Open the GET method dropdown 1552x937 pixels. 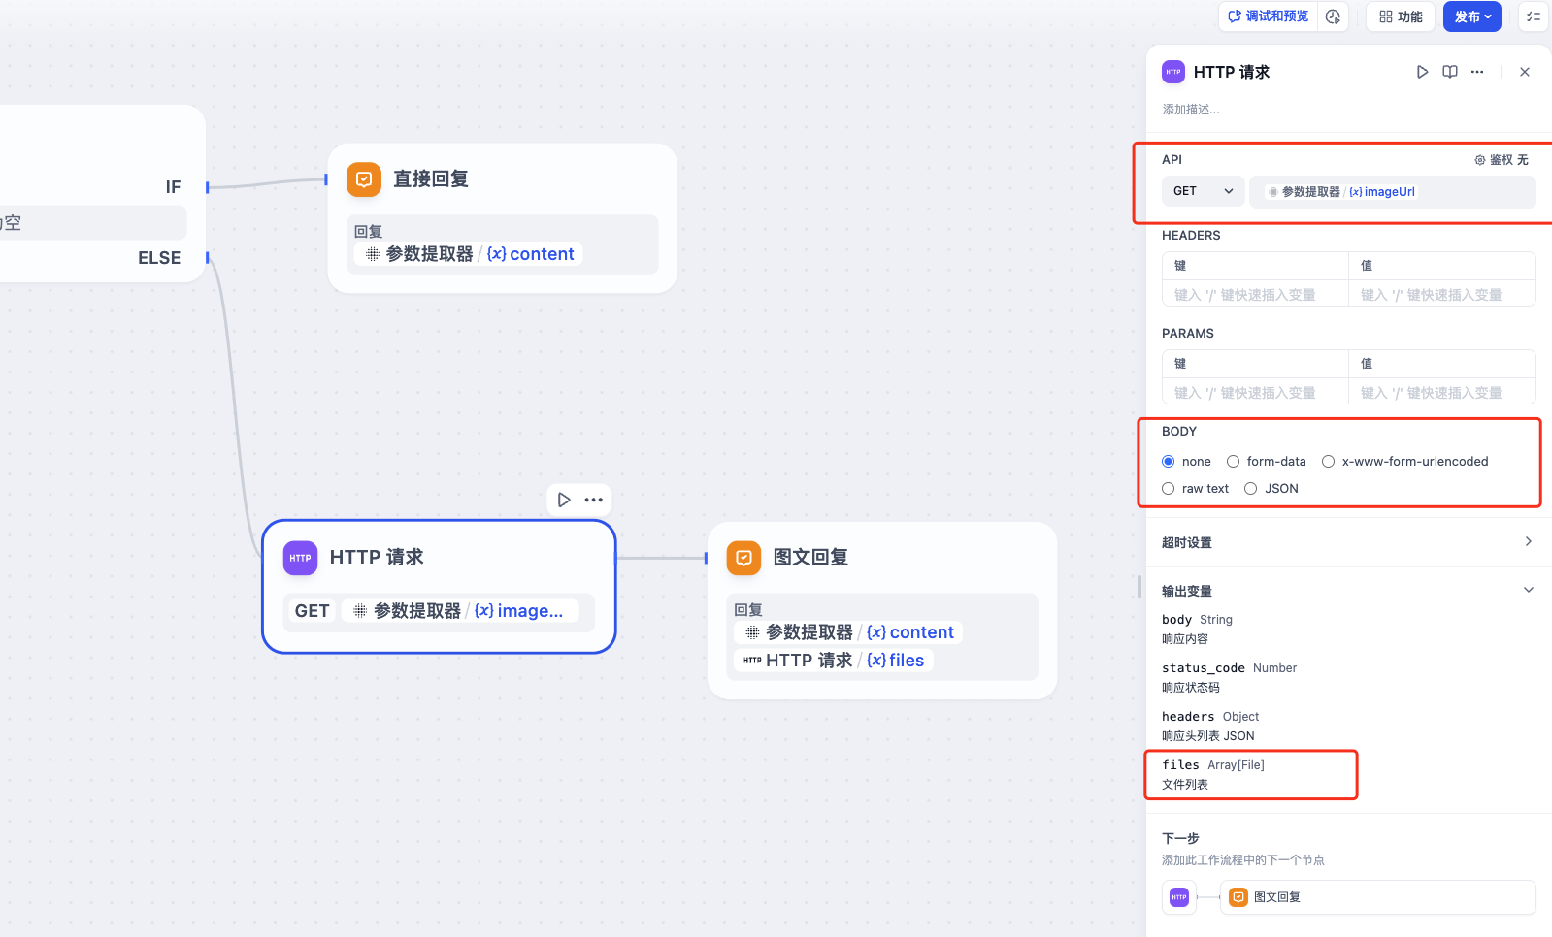[x=1203, y=191]
